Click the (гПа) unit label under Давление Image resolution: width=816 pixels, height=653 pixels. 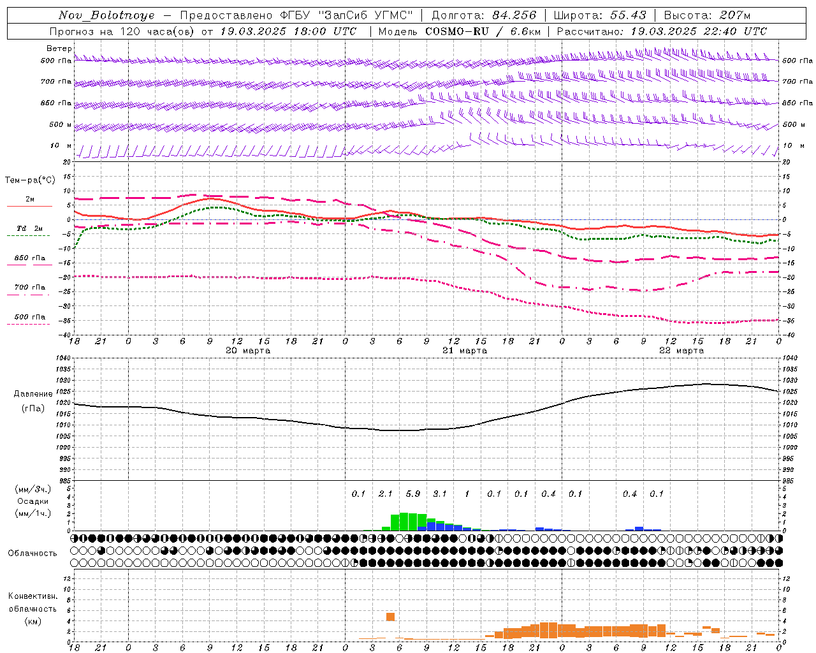pos(33,408)
